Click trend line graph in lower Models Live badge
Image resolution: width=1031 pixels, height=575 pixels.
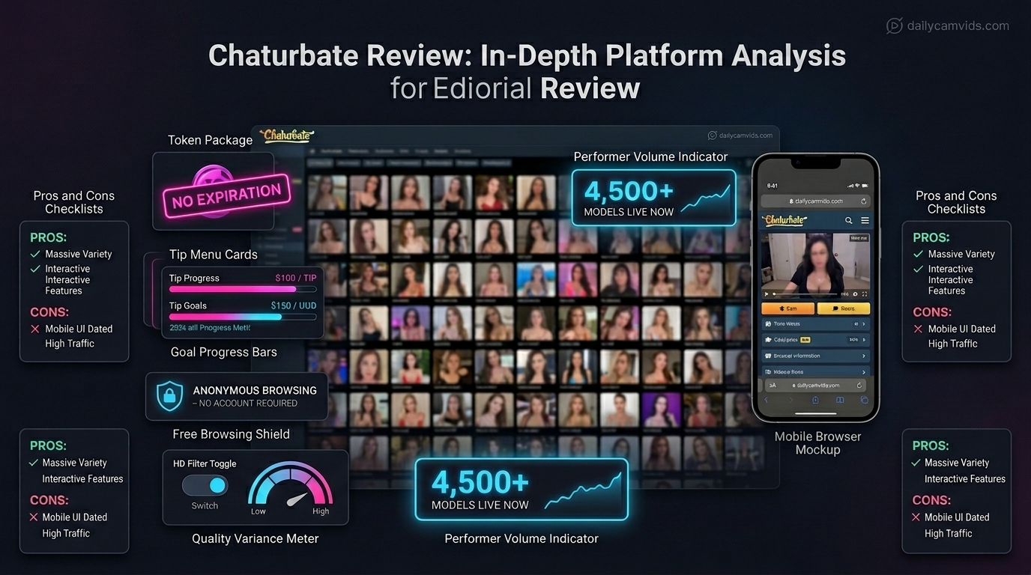pos(582,491)
